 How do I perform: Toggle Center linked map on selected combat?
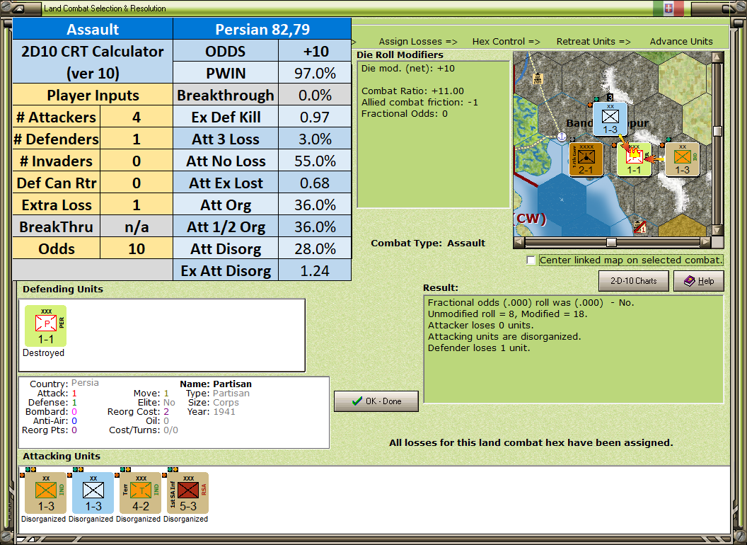coord(531,260)
